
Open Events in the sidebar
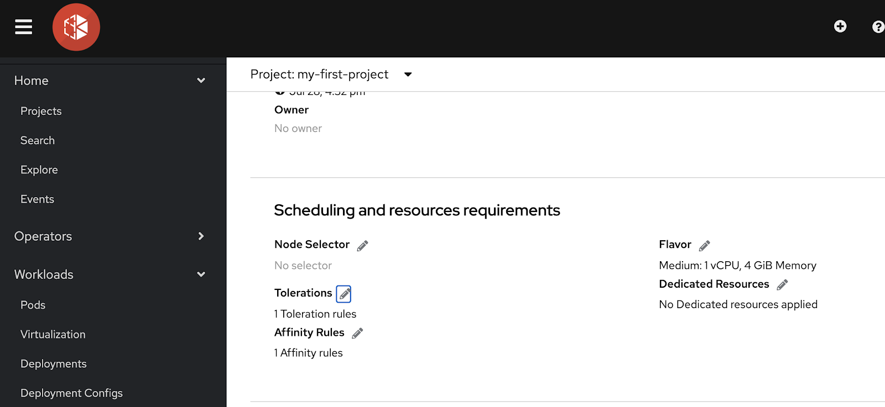[38, 199]
